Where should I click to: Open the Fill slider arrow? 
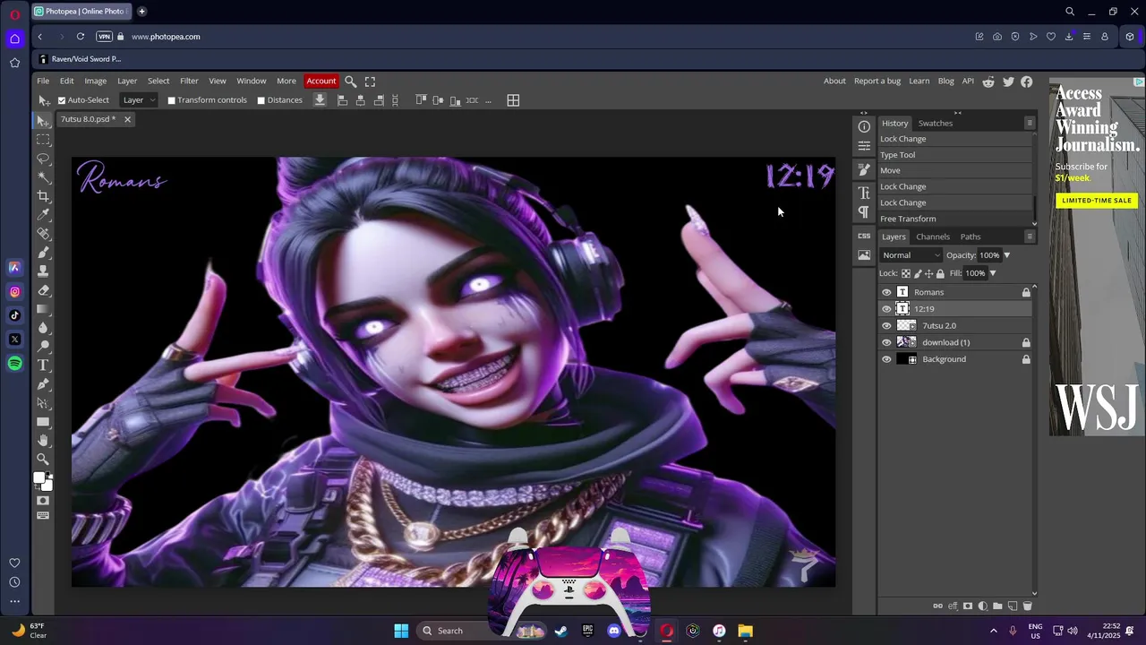(x=992, y=273)
